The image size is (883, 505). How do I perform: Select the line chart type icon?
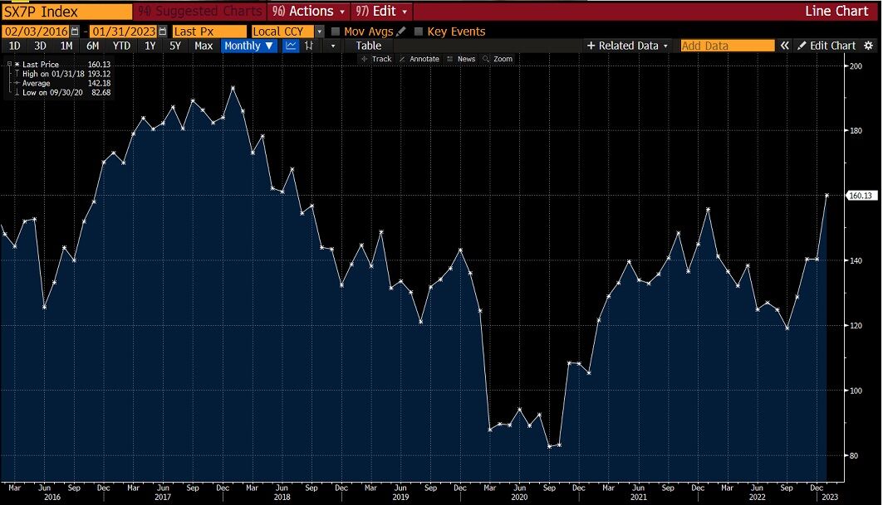[x=291, y=46]
